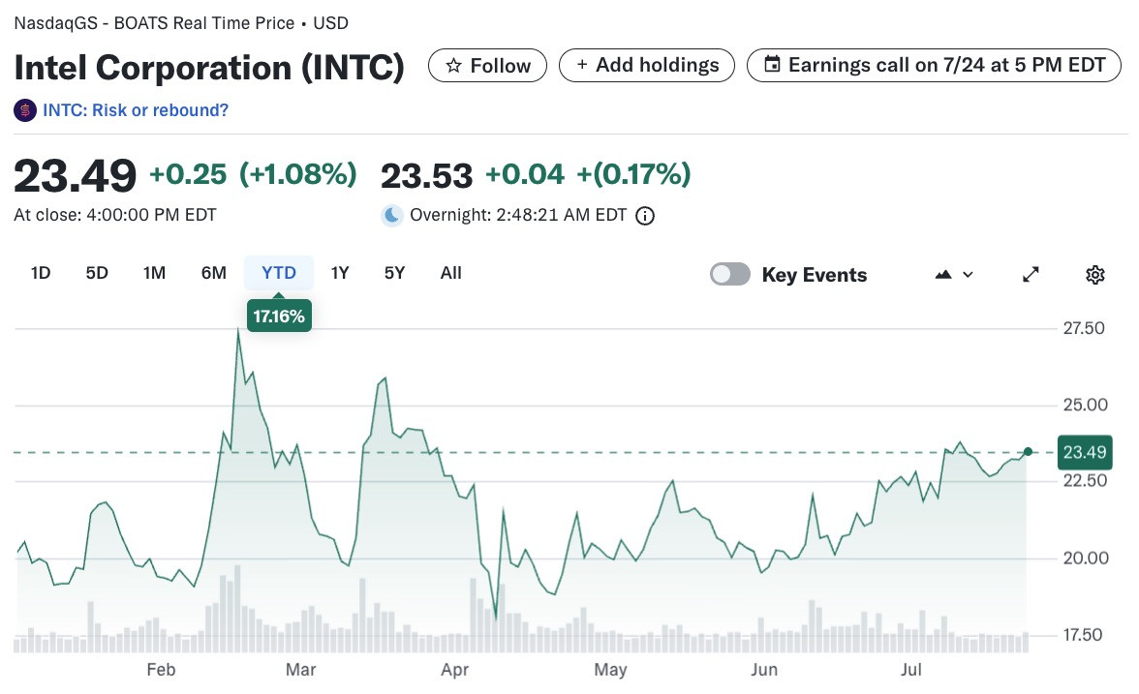Click the May x-axis label
The image size is (1139, 694).
pyautogui.click(x=610, y=670)
